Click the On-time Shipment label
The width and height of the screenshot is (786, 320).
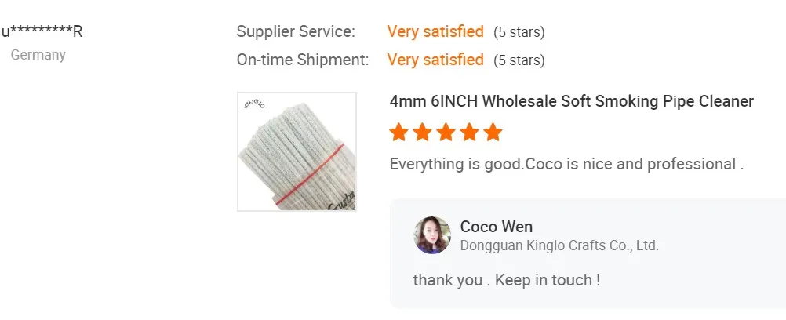pyautogui.click(x=303, y=60)
